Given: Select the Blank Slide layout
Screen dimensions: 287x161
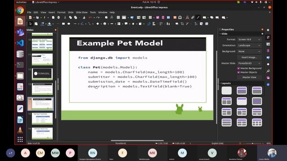Looking at the screenshot, I should click(226, 90).
